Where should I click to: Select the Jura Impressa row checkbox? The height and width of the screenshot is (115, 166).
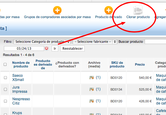click(5, 89)
